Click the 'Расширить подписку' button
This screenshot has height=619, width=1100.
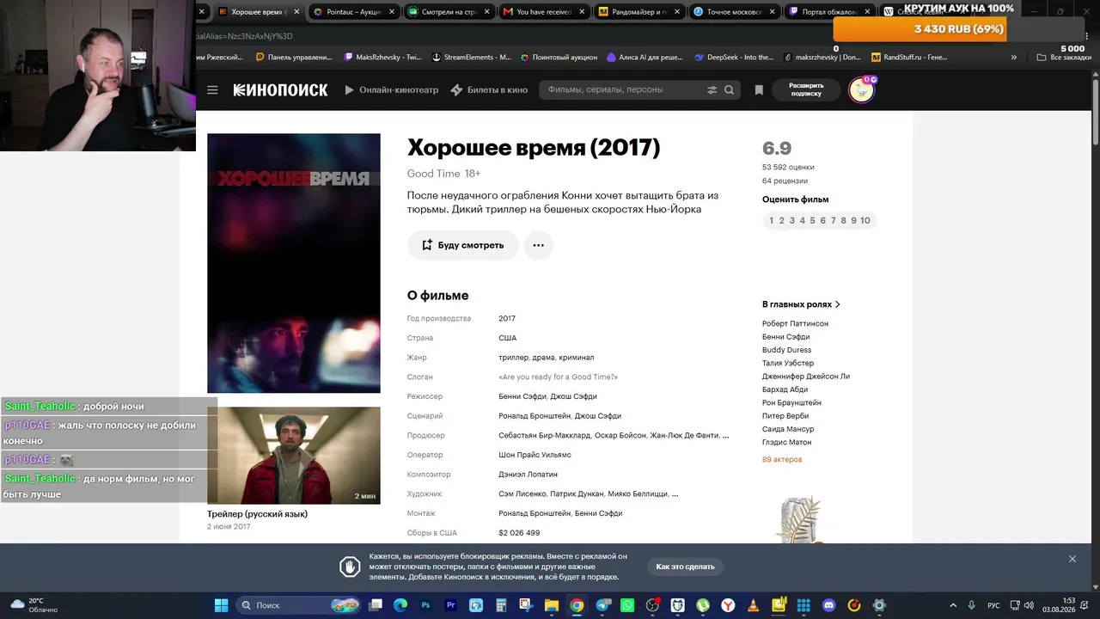pyautogui.click(x=806, y=90)
